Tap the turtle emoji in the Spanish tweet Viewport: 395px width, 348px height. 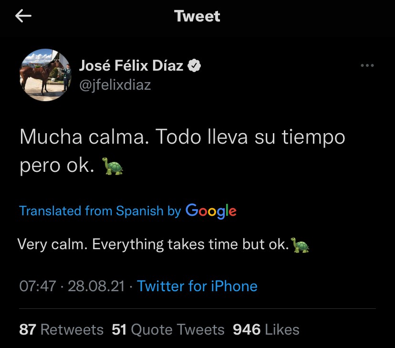[x=113, y=166]
